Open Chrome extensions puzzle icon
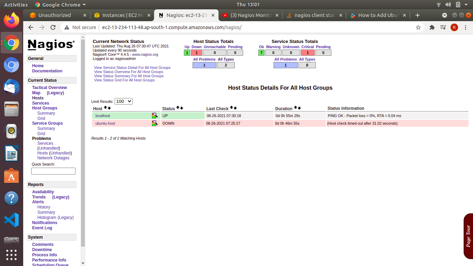Screen dimensions: 473x266 pos(432,27)
